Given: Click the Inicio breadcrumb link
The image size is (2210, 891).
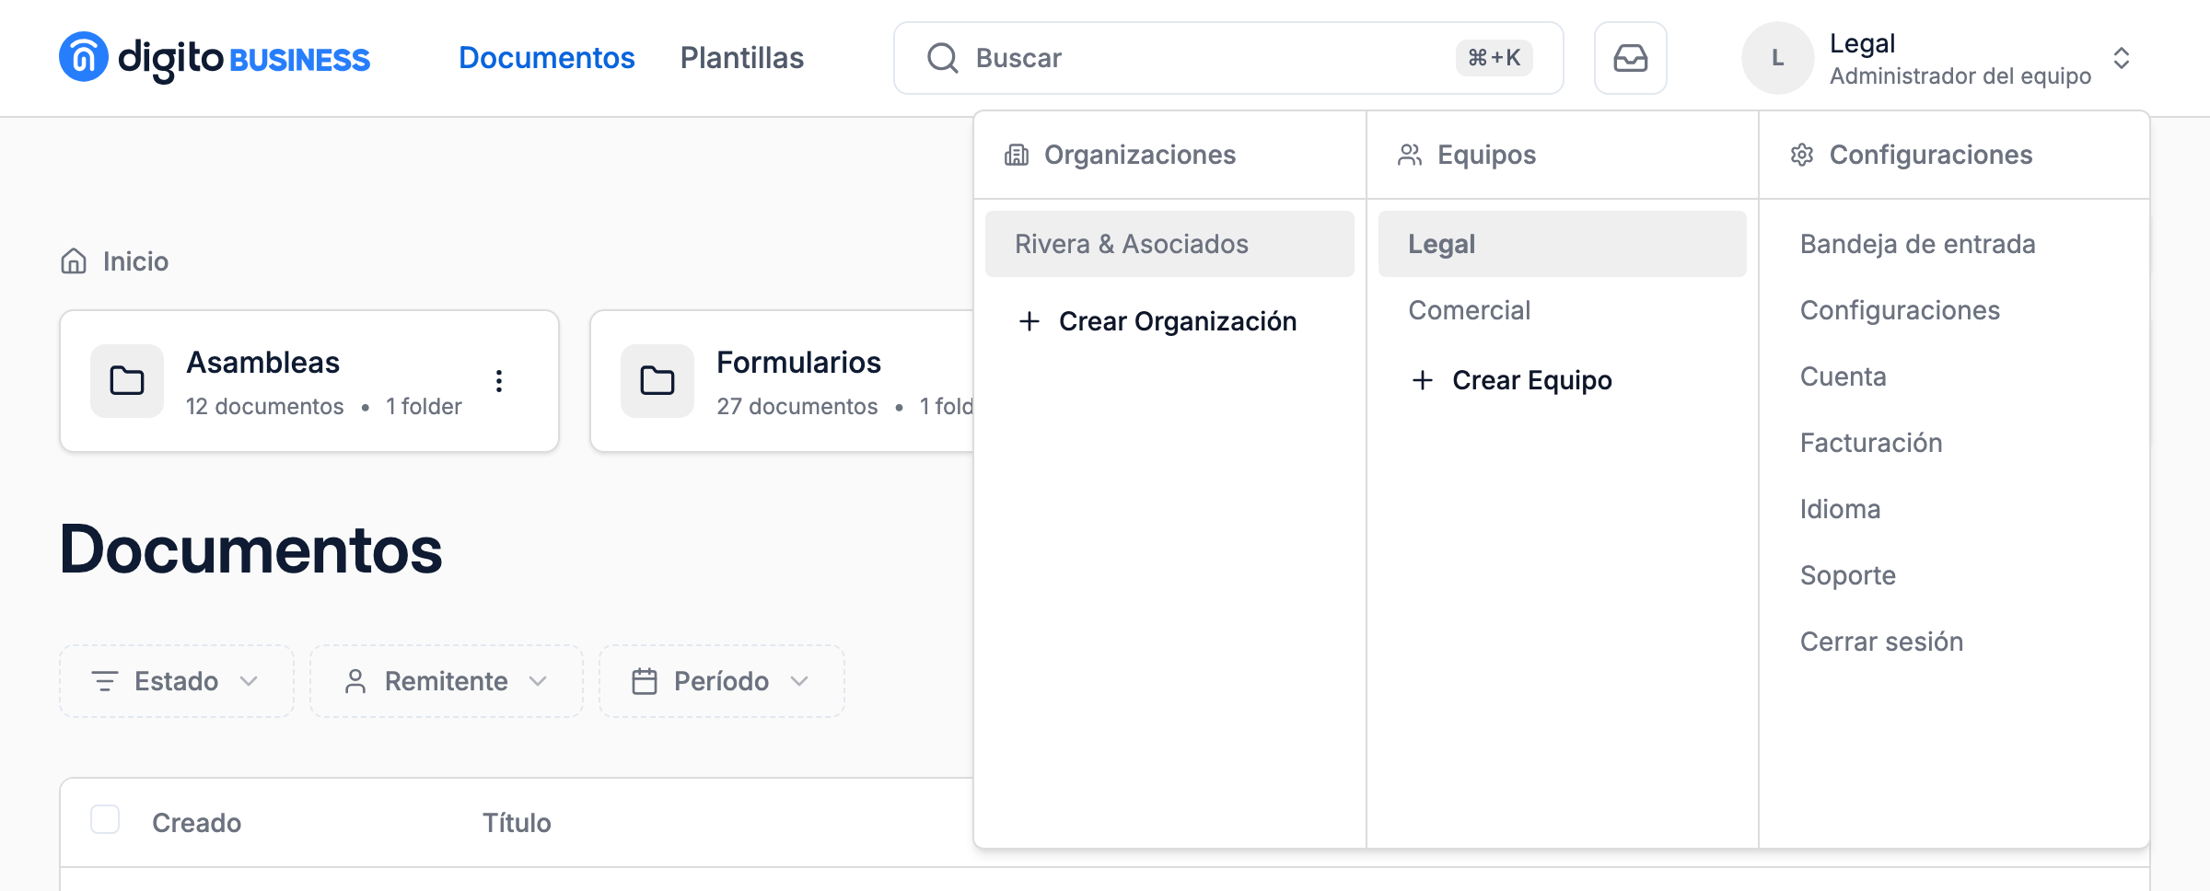Looking at the screenshot, I should click(x=135, y=261).
